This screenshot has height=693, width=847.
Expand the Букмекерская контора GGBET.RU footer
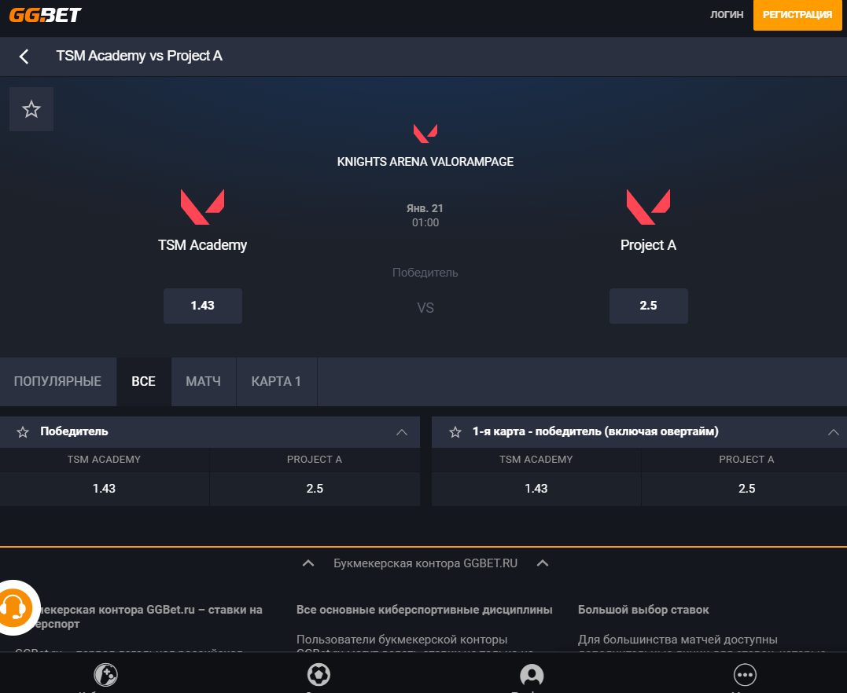point(425,563)
